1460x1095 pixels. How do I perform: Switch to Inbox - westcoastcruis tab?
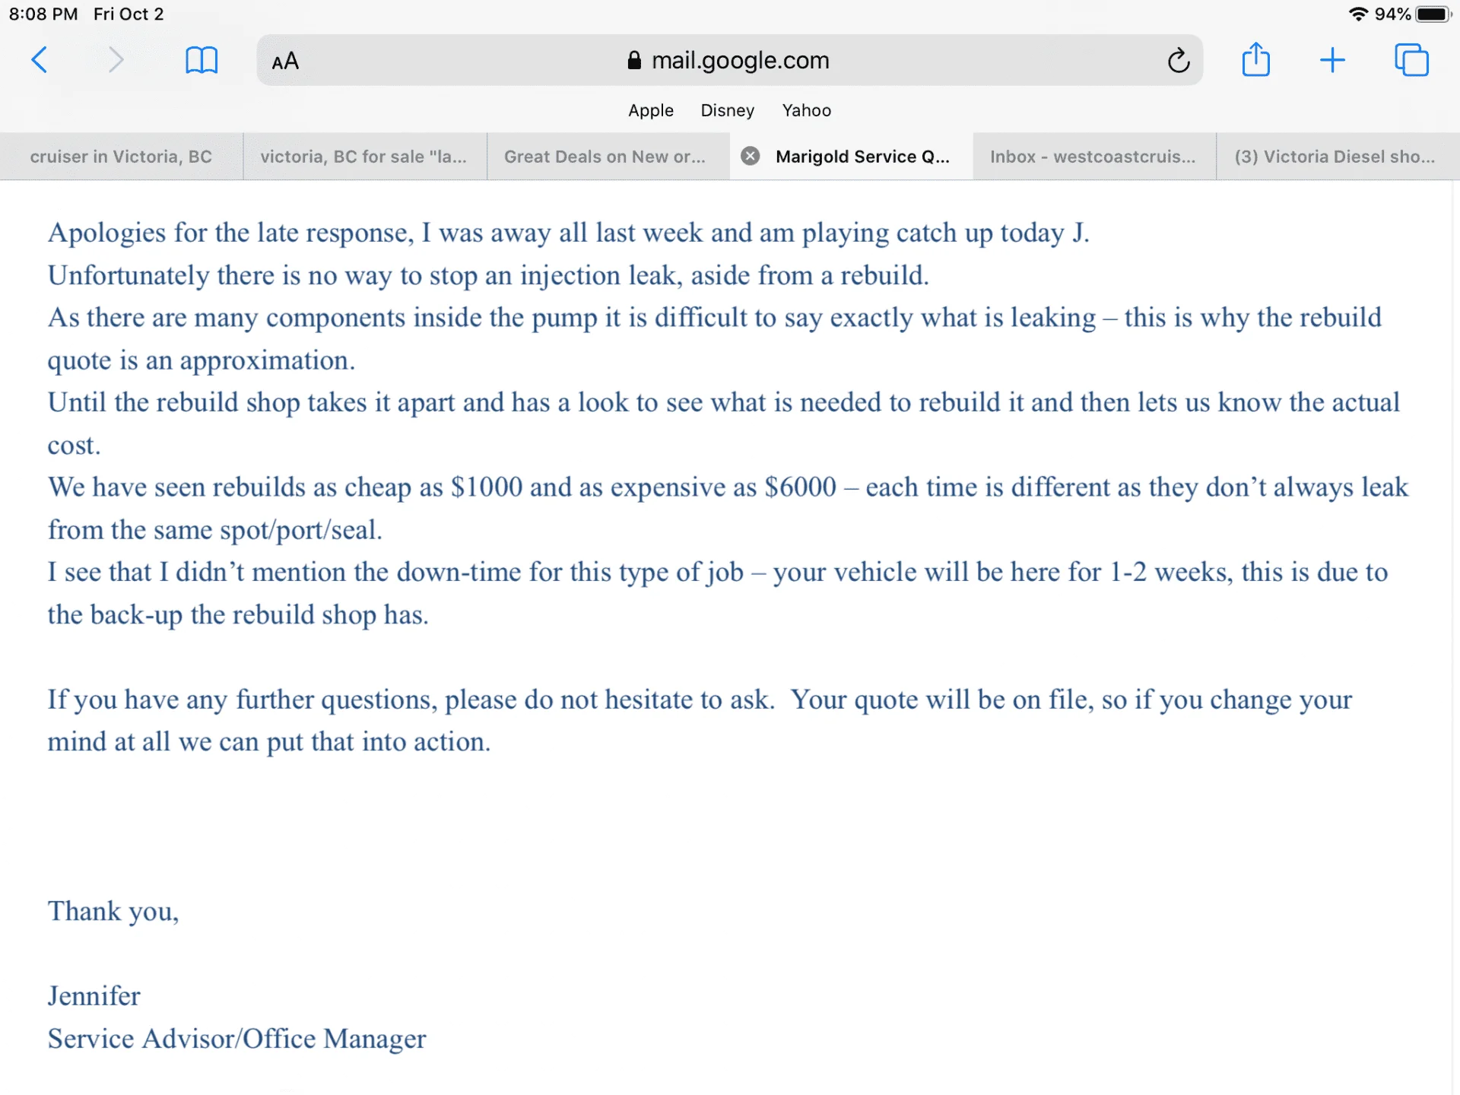[x=1093, y=157]
